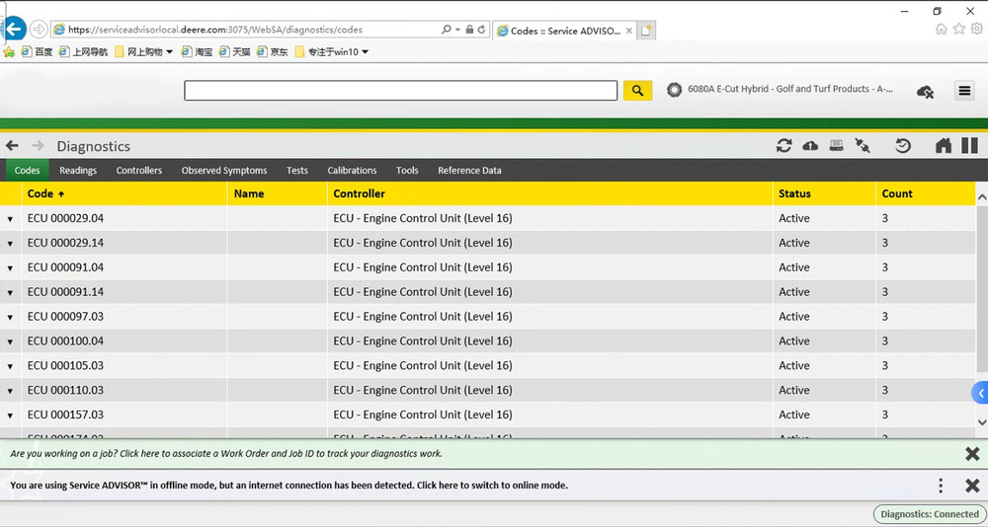Click the offline cloud status icon
Viewport: 988px width, 527px height.
pyautogui.click(x=925, y=92)
